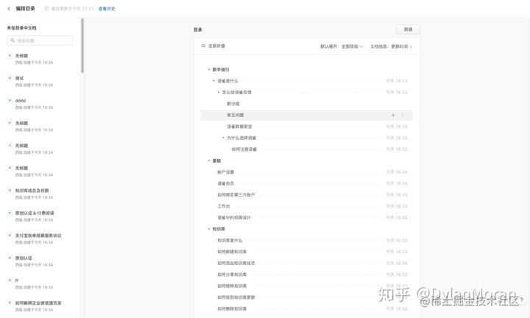Click the document icon beside dddd
Screen dimensions: 530x318
pos(10,101)
